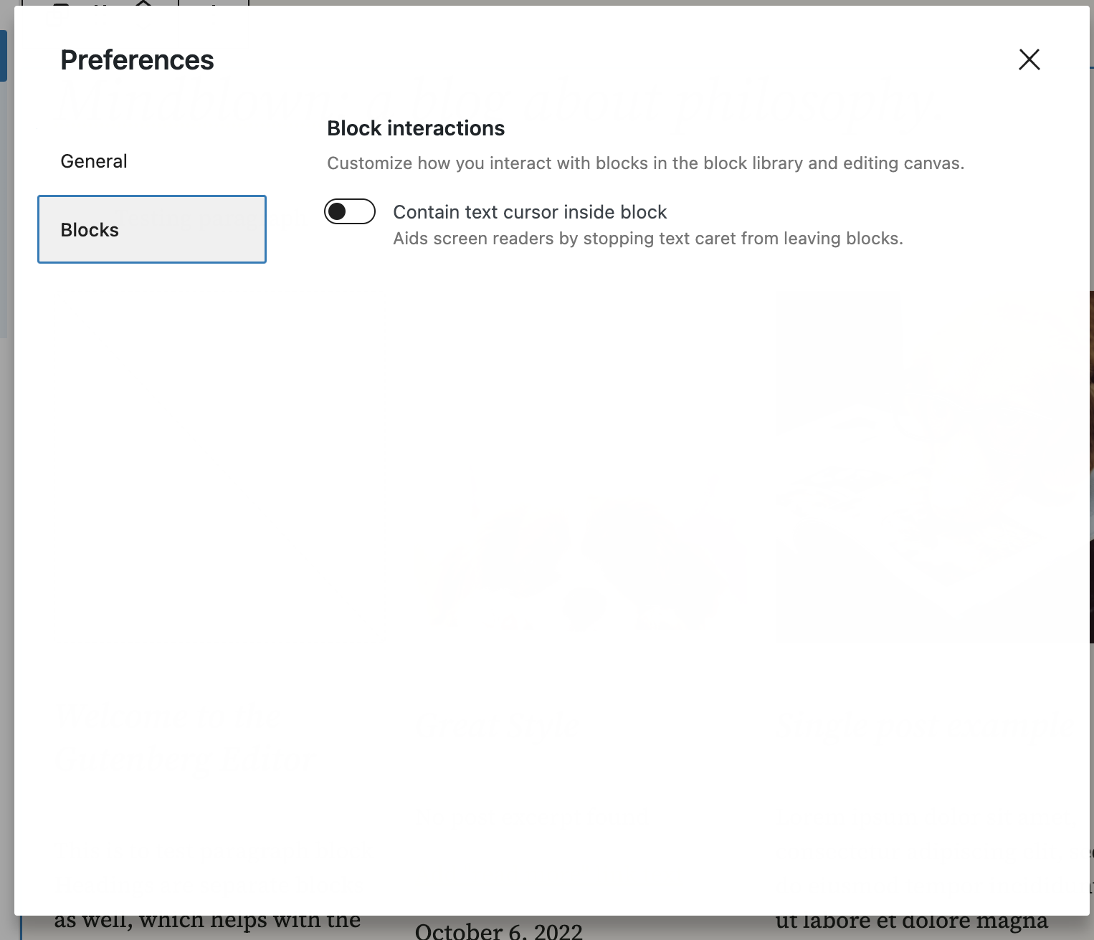Image resolution: width=1094 pixels, height=940 pixels.
Task: Close the Preferences dialog
Action: coord(1029,59)
